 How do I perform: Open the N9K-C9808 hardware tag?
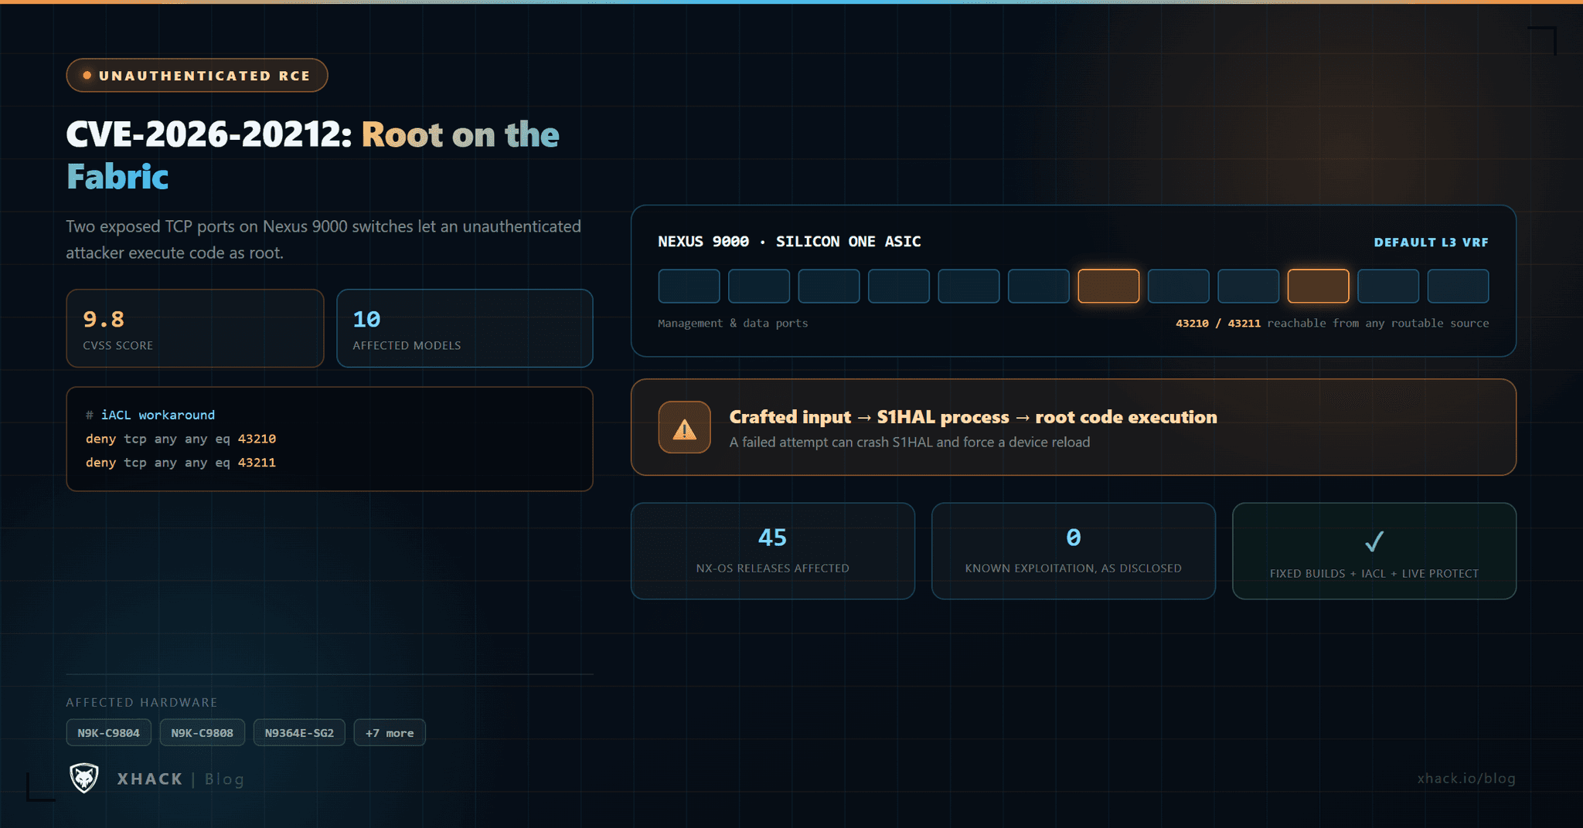(203, 732)
